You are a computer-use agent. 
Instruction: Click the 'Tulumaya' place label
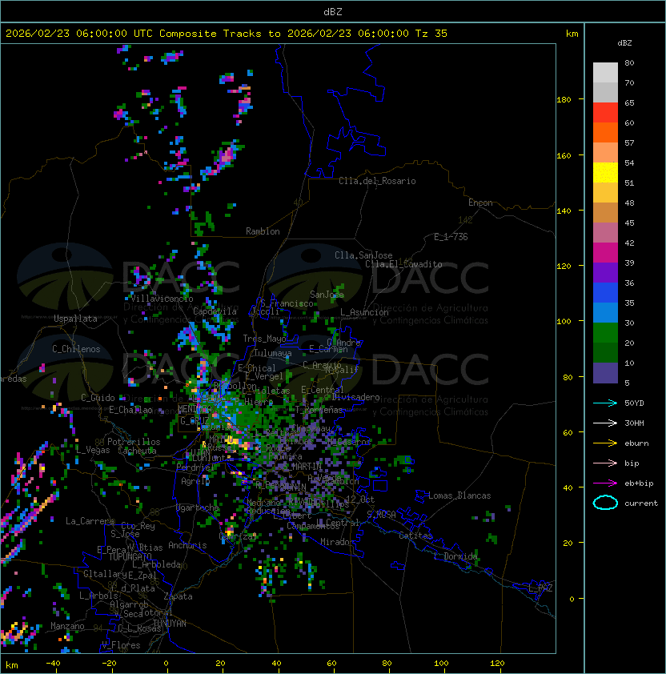pyautogui.click(x=273, y=353)
